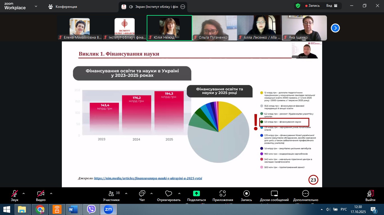
Task: Open the Дополнительно more options menu
Action: click(x=306, y=194)
